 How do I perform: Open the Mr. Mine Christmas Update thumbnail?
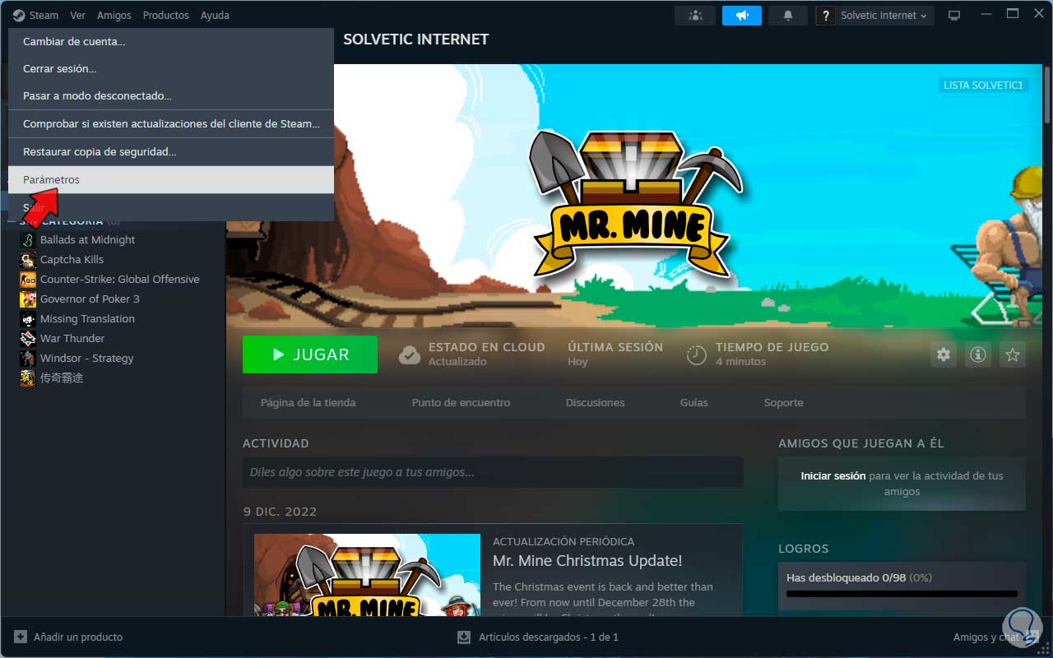click(x=367, y=575)
